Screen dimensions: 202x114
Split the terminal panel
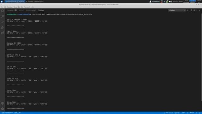191,10
